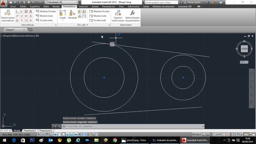The height and width of the screenshot is (144, 256).
Task: Select the horizontal constraint icon
Action: point(26,16)
